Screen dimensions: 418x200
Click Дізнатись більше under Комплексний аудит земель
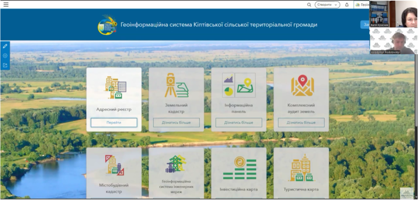point(301,122)
